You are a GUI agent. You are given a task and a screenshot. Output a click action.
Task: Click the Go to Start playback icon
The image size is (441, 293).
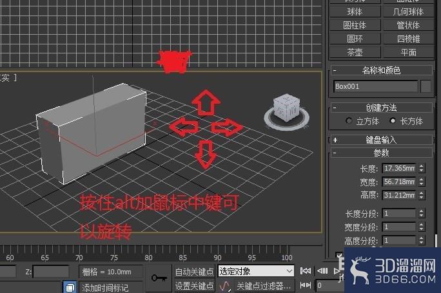(x=306, y=271)
